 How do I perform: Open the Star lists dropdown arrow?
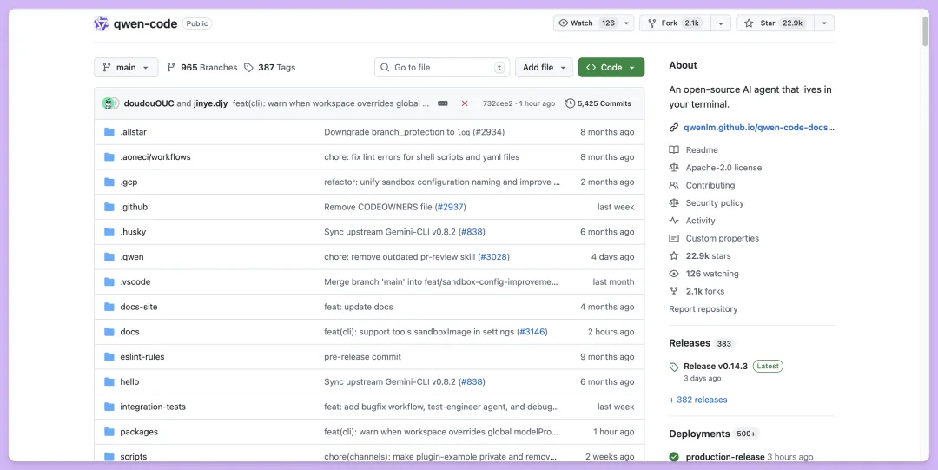pos(824,23)
